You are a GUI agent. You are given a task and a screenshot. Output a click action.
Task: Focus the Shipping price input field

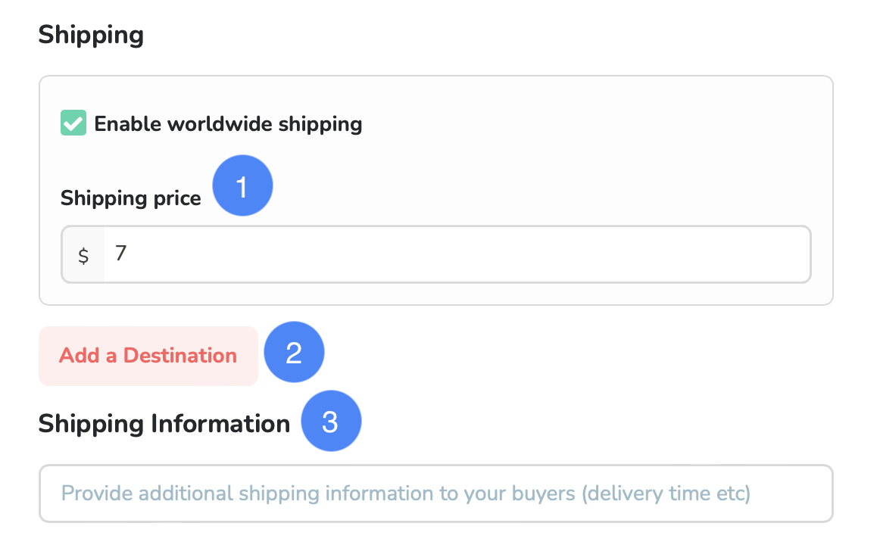tap(436, 254)
